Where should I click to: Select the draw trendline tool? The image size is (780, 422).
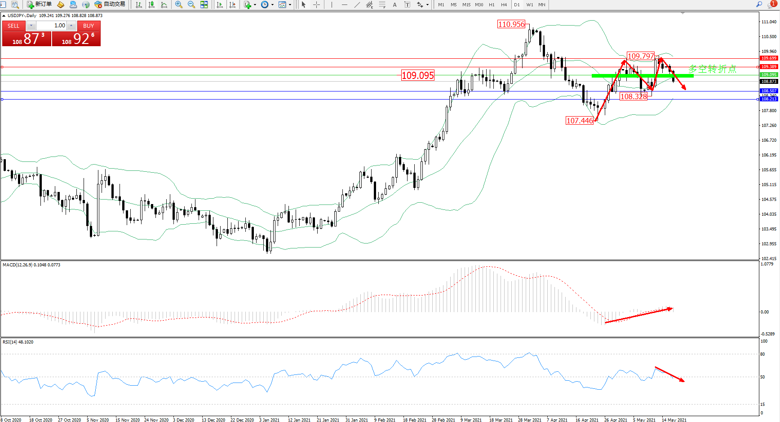pyautogui.click(x=357, y=4)
